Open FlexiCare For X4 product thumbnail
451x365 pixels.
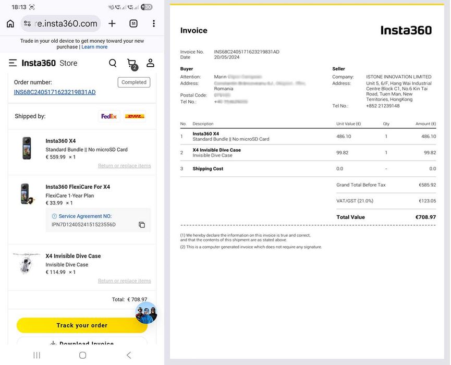[x=27, y=194]
